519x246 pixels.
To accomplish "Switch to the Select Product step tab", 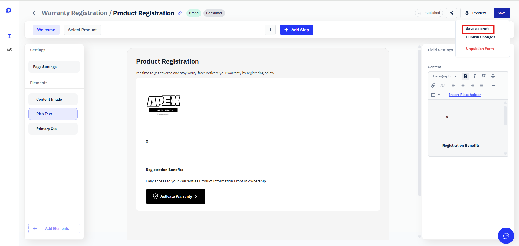I will point(82,30).
